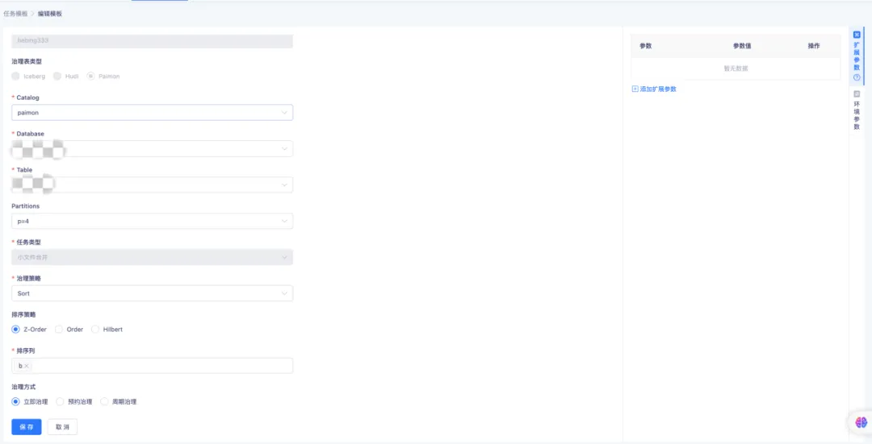The height and width of the screenshot is (444, 872).
Task: Click the help question mark under 扩展参数
Action: click(857, 77)
